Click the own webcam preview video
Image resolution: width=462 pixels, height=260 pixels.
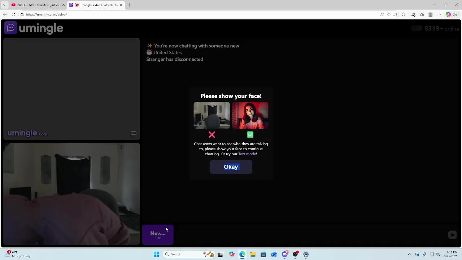click(x=71, y=194)
